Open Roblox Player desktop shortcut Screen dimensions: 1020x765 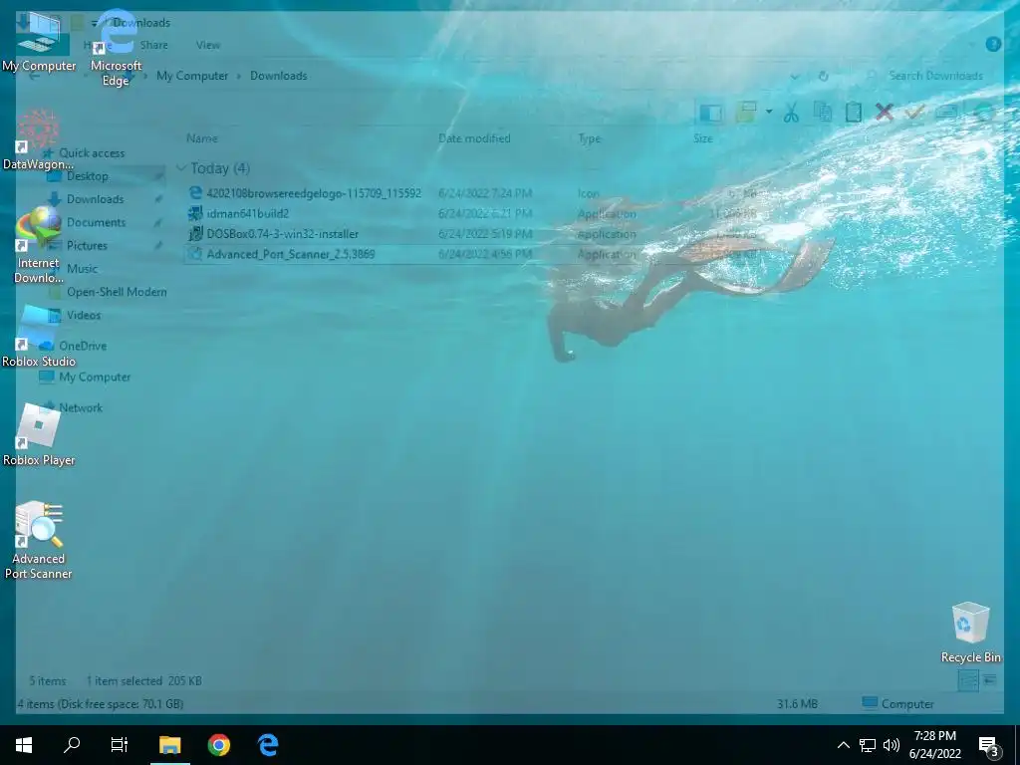pyautogui.click(x=39, y=434)
